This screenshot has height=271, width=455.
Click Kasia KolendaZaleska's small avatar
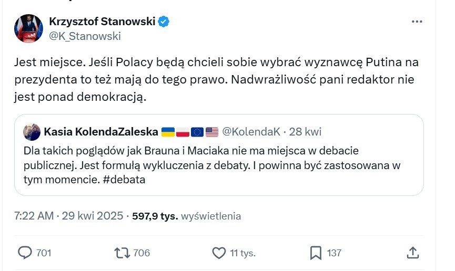point(32,132)
